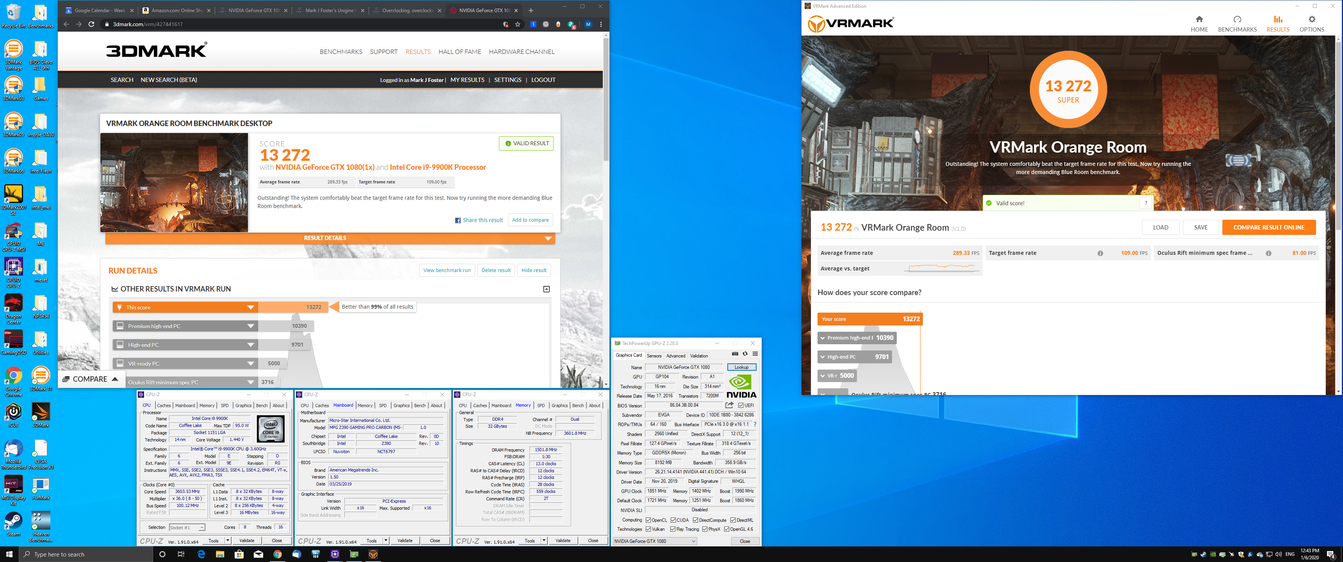Open Windows Start menu
Image resolution: width=1343 pixels, height=562 pixels.
pos(9,554)
